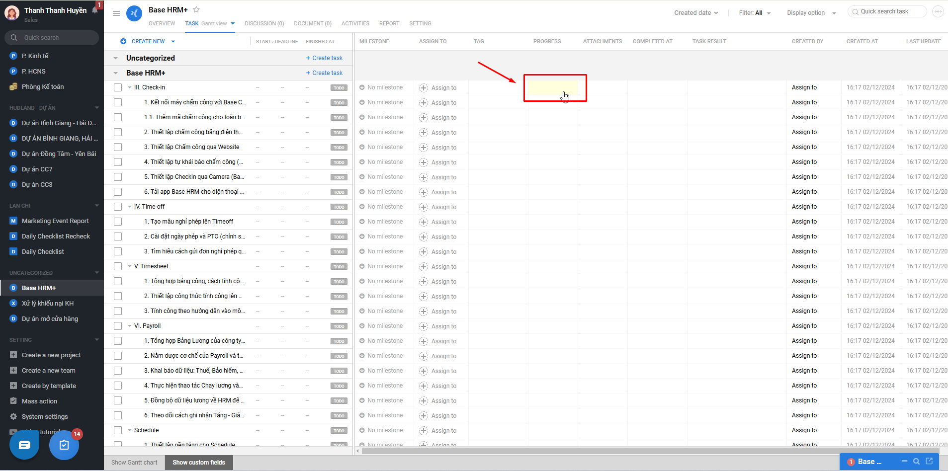Pop out the Base chat window
The image size is (948, 471).
(x=929, y=461)
